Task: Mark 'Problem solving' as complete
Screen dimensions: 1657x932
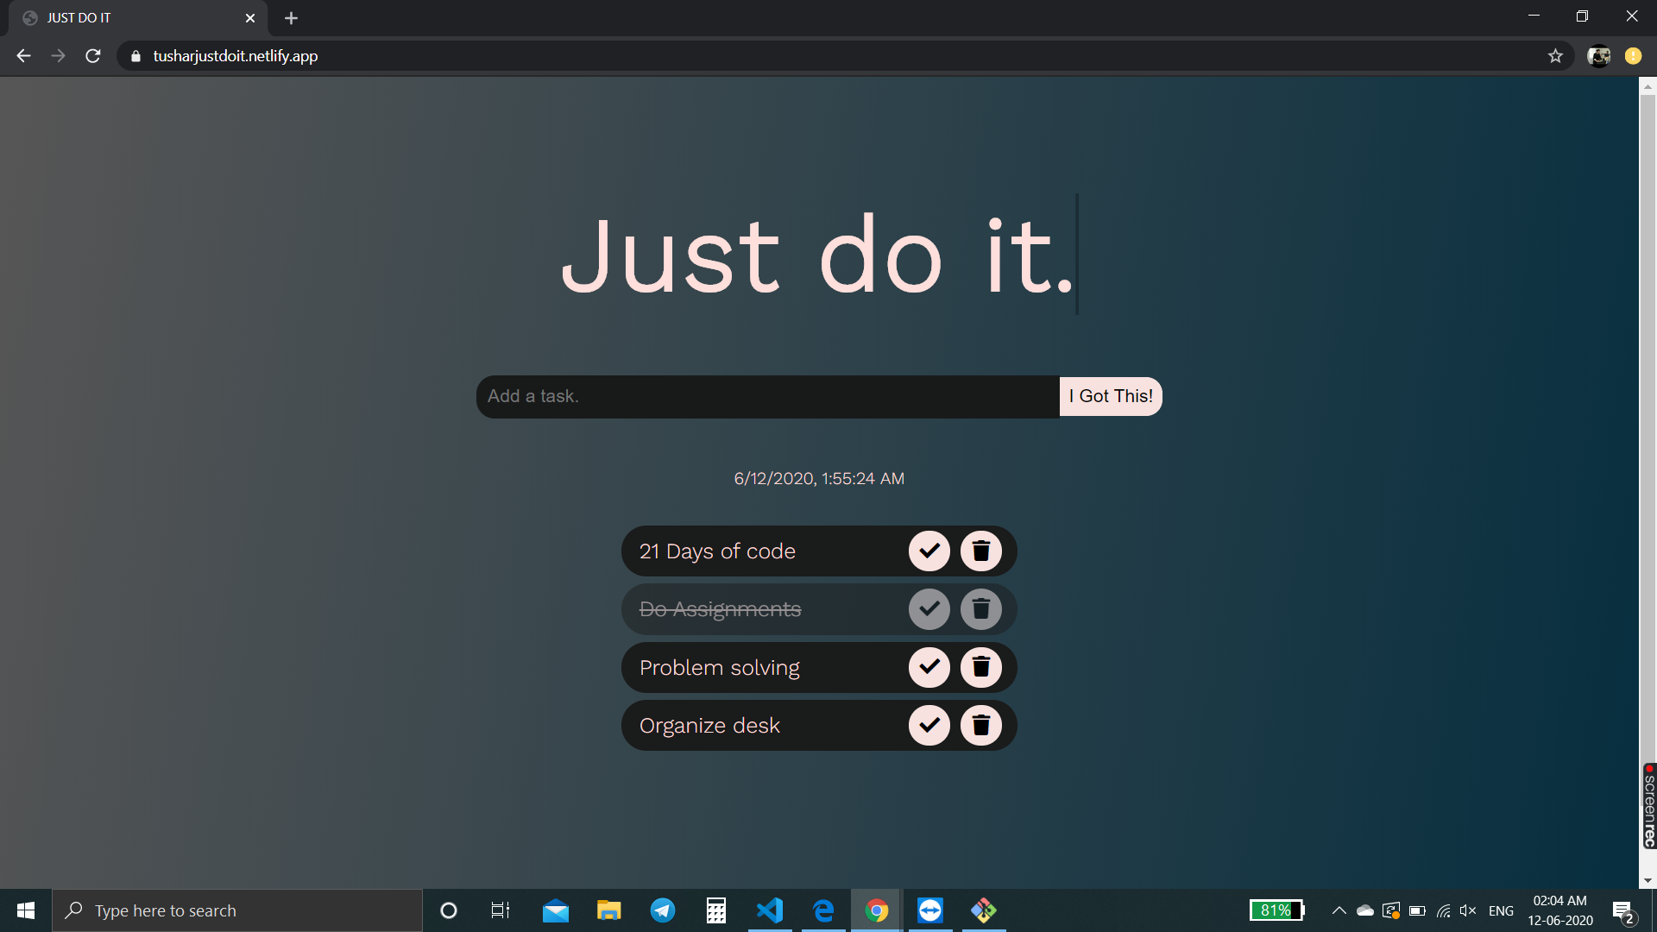Action: 929,667
